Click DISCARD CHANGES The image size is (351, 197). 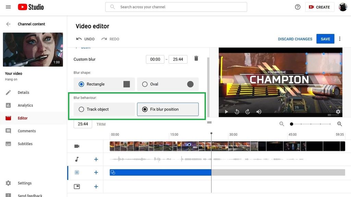coord(295,39)
